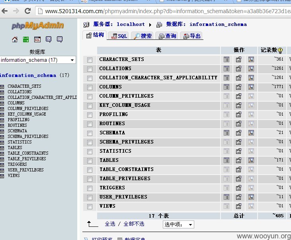Viewport: 291px width, 240px height.
Task: Open the 导出 tab
Action: coord(192,36)
